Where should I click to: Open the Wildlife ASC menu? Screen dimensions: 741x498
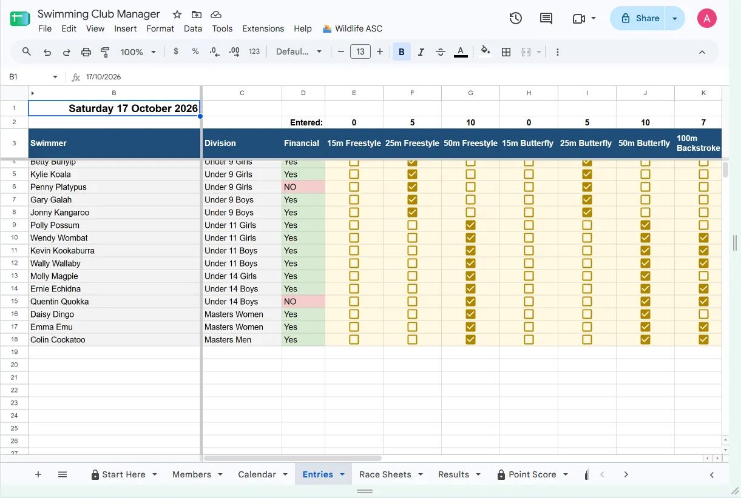(x=353, y=28)
